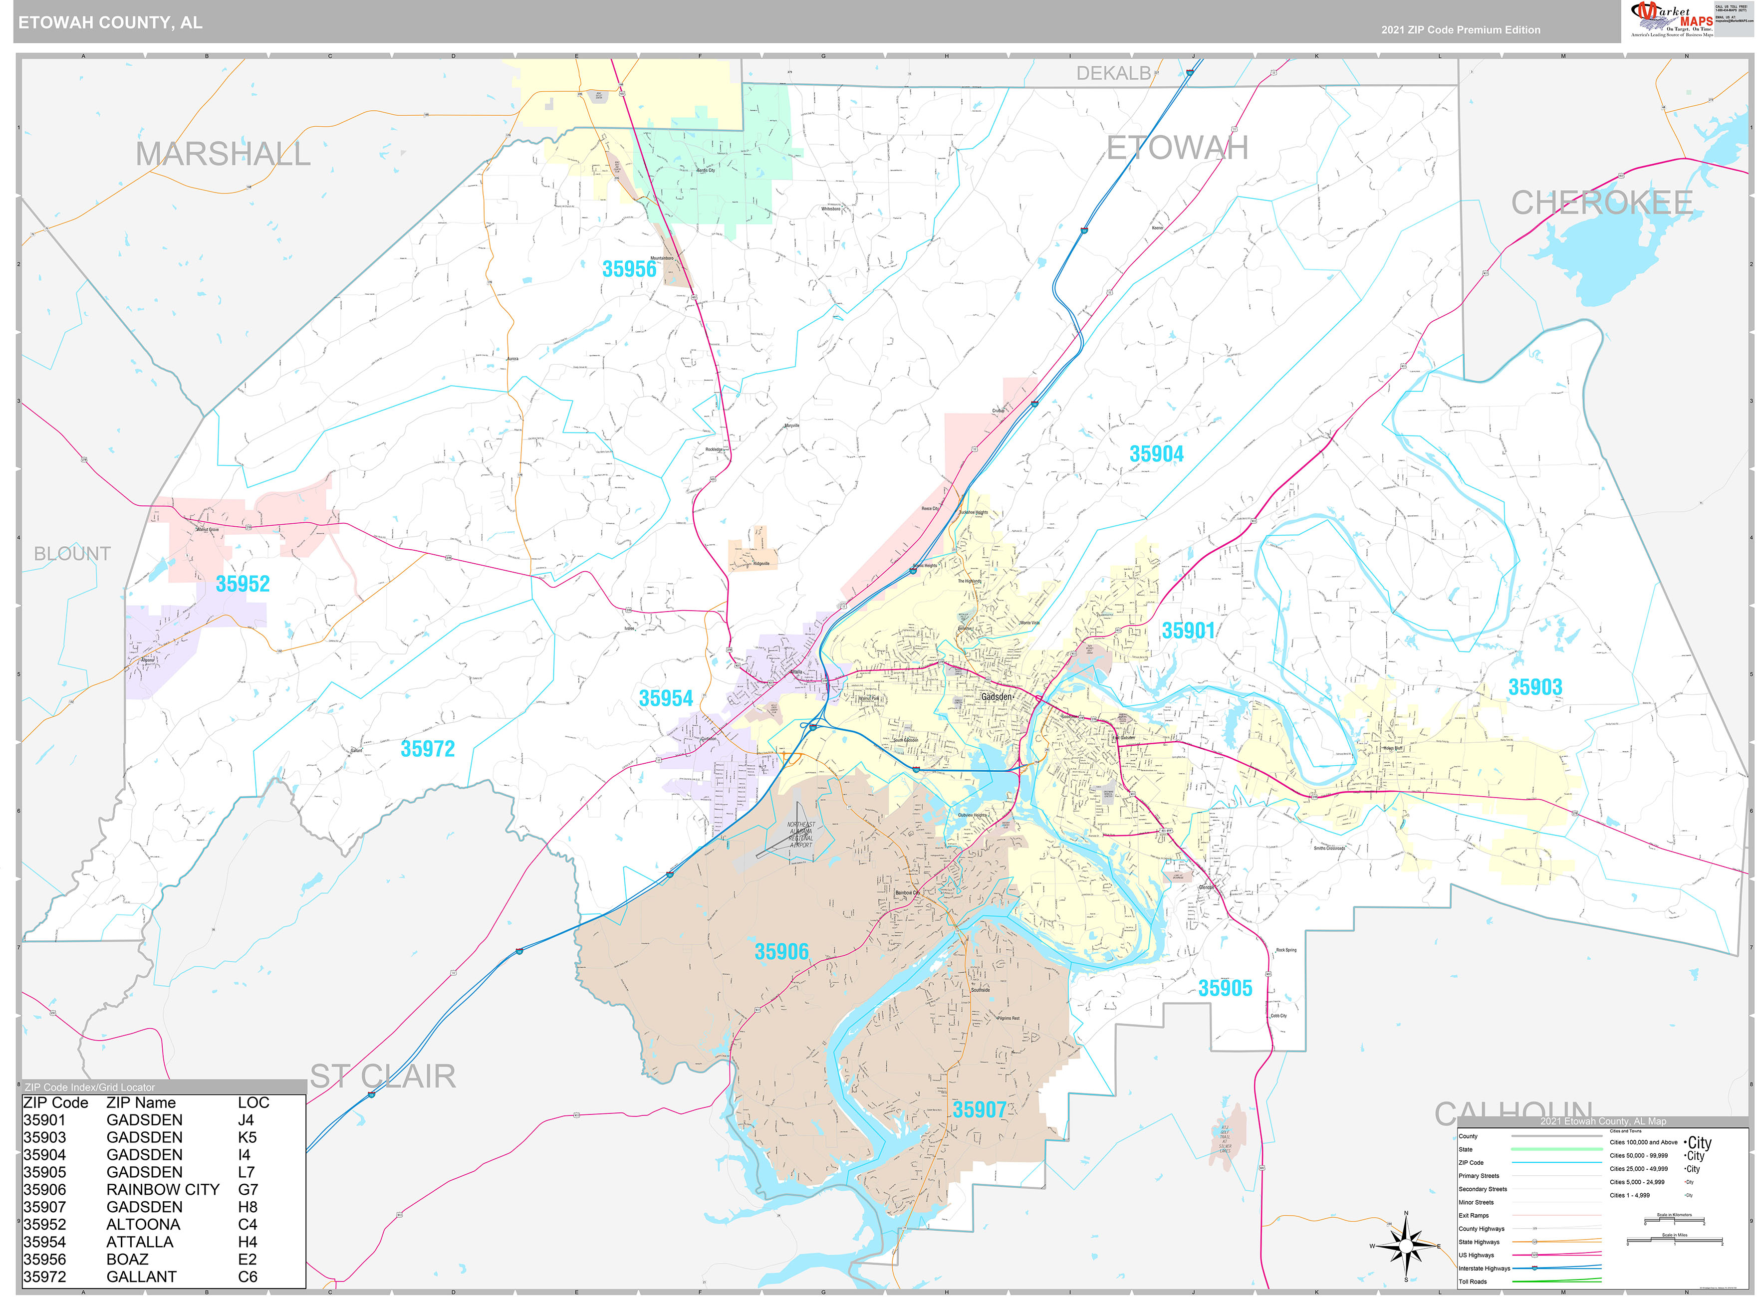
Task: Click 35903 in the ZIP index table
Action: click(x=45, y=1137)
